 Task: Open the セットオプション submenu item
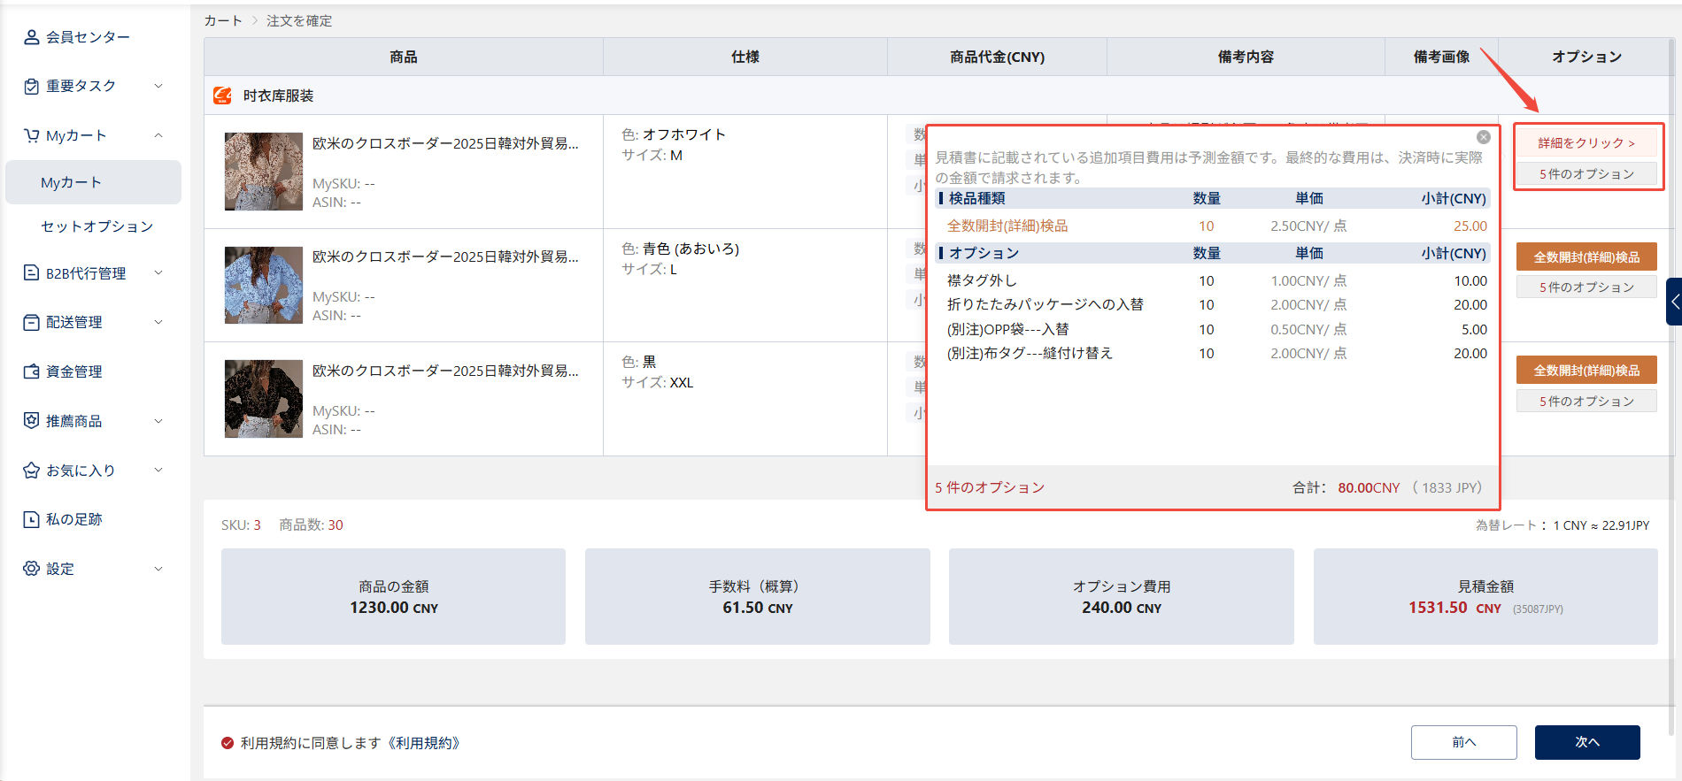pyautogui.click(x=96, y=226)
